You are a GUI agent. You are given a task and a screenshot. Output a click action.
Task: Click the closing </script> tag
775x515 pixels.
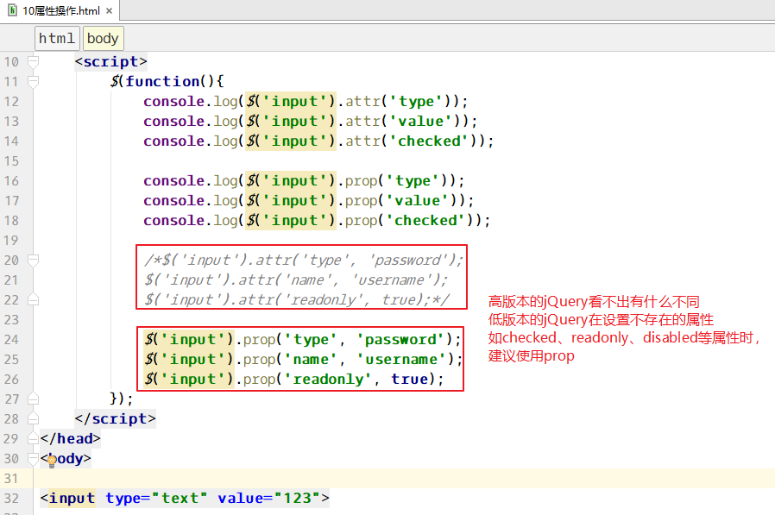[x=115, y=418]
